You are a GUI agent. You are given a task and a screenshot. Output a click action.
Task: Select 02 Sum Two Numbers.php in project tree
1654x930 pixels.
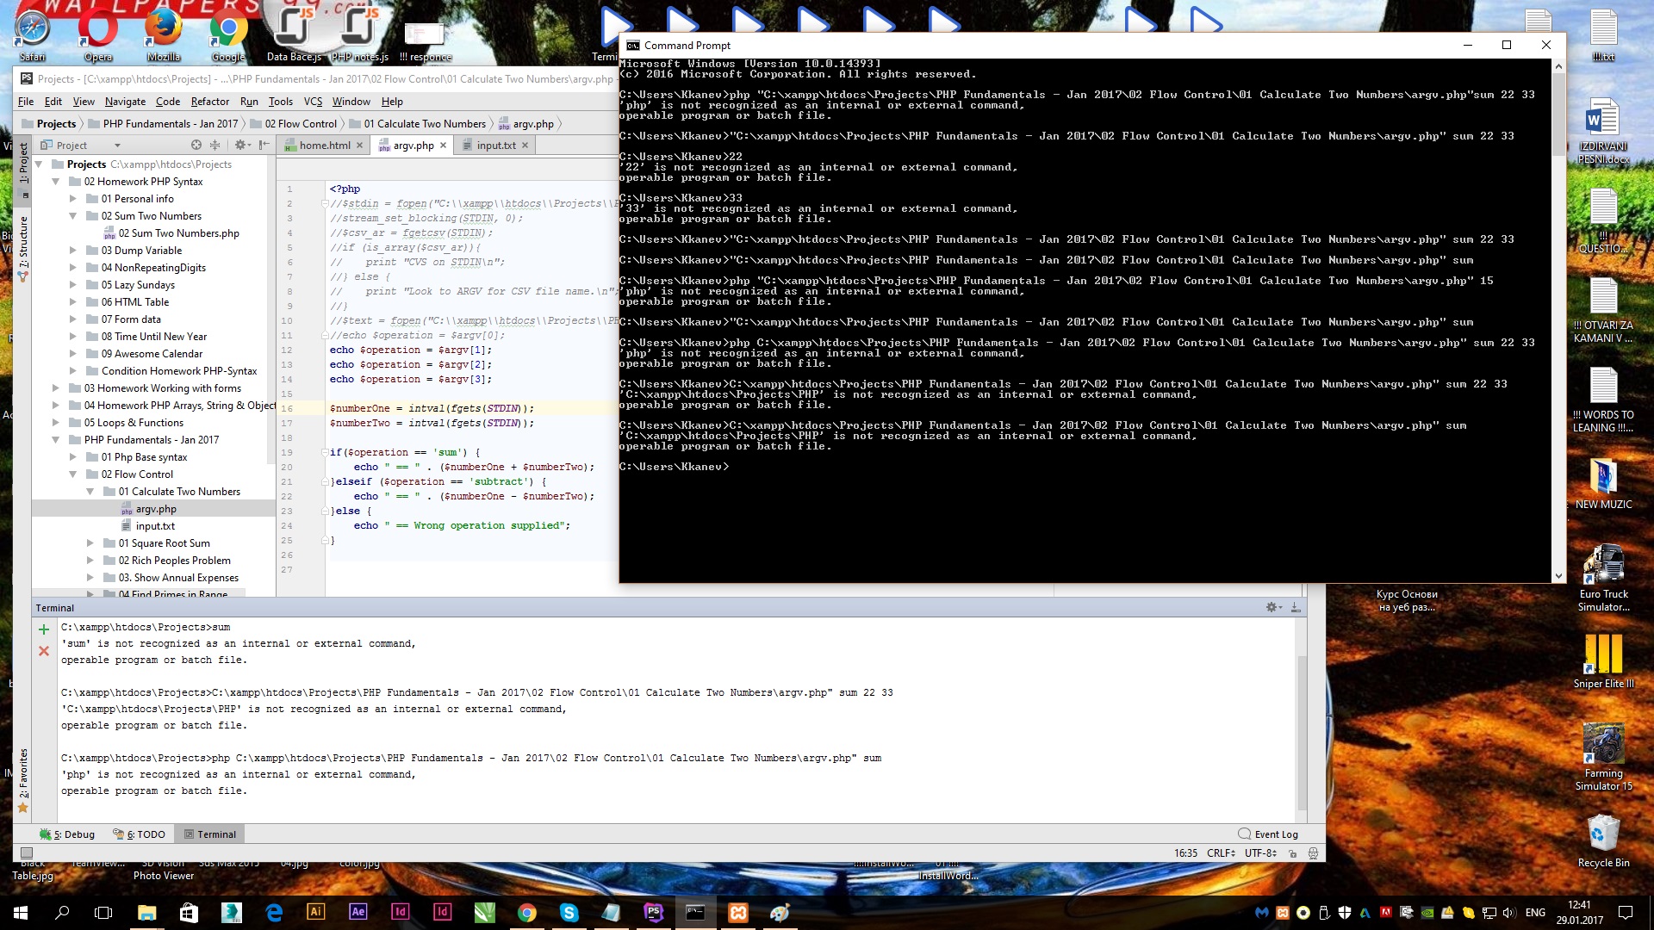click(178, 233)
